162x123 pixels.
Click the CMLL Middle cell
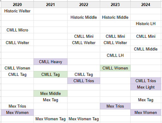(x=146, y=49)
